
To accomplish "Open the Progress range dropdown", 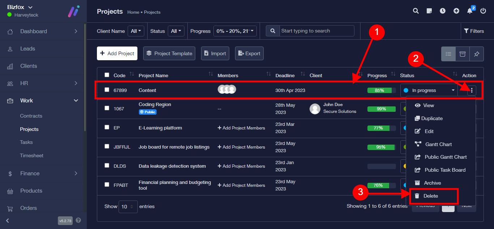I will pos(235,31).
